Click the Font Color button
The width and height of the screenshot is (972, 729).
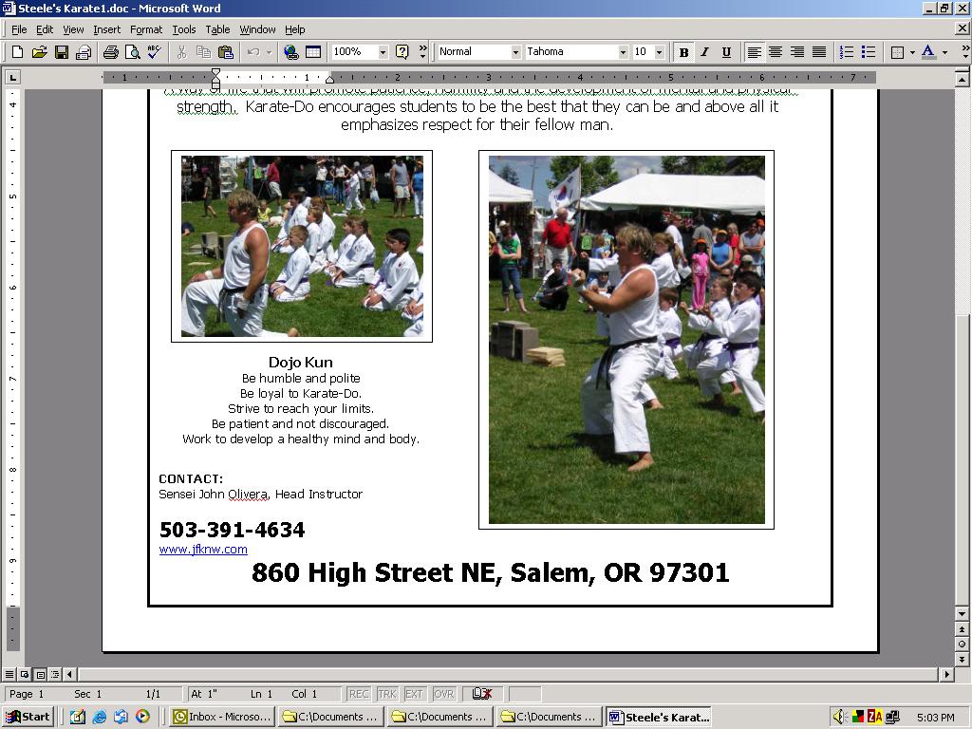(928, 52)
